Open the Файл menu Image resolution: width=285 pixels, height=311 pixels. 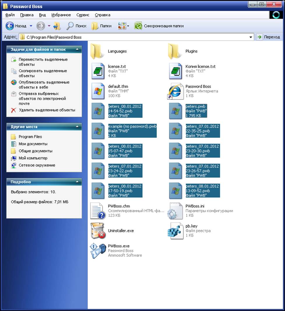[10, 15]
